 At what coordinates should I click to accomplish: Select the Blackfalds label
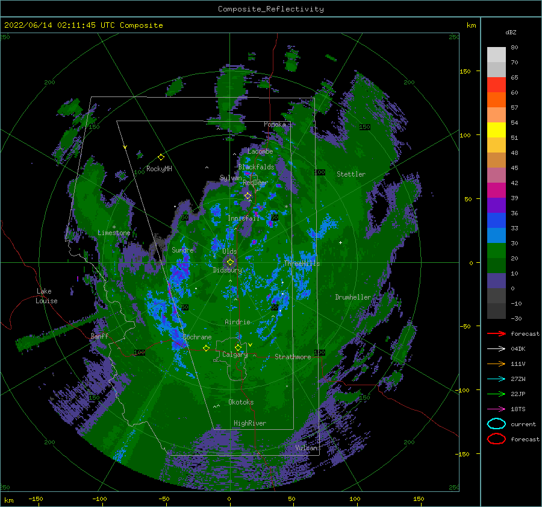256,167
